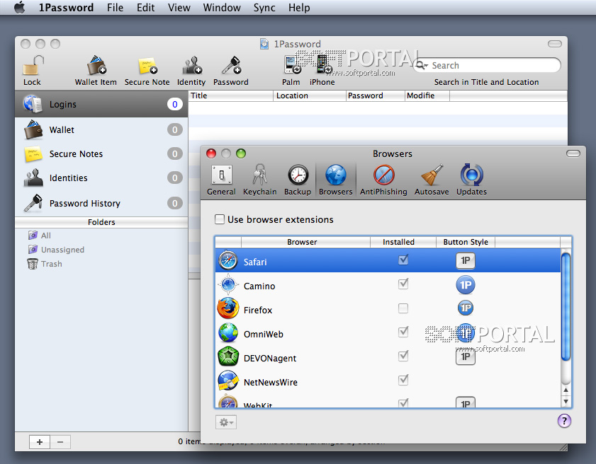The width and height of the screenshot is (596, 464).
Task: Open the File menu
Action: 116,8
